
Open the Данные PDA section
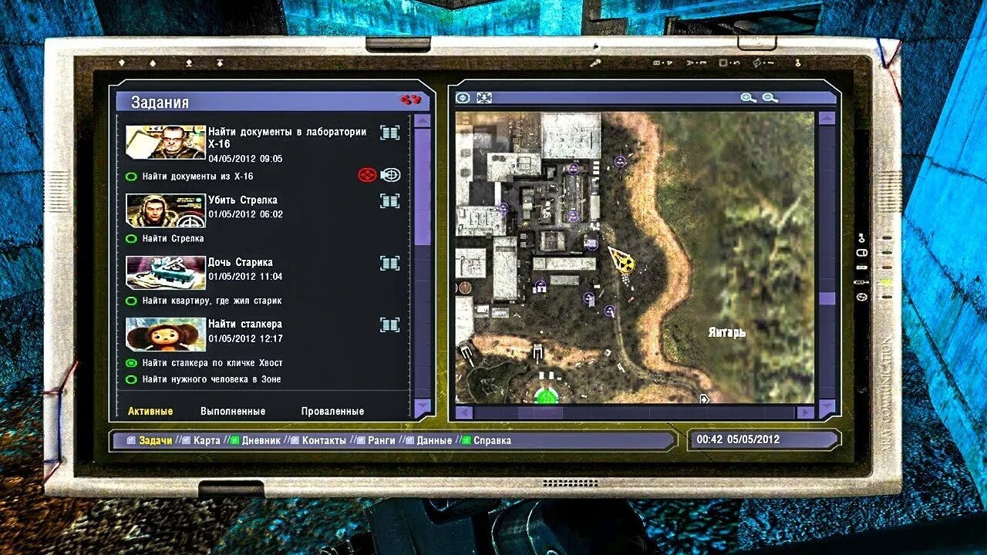click(434, 441)
